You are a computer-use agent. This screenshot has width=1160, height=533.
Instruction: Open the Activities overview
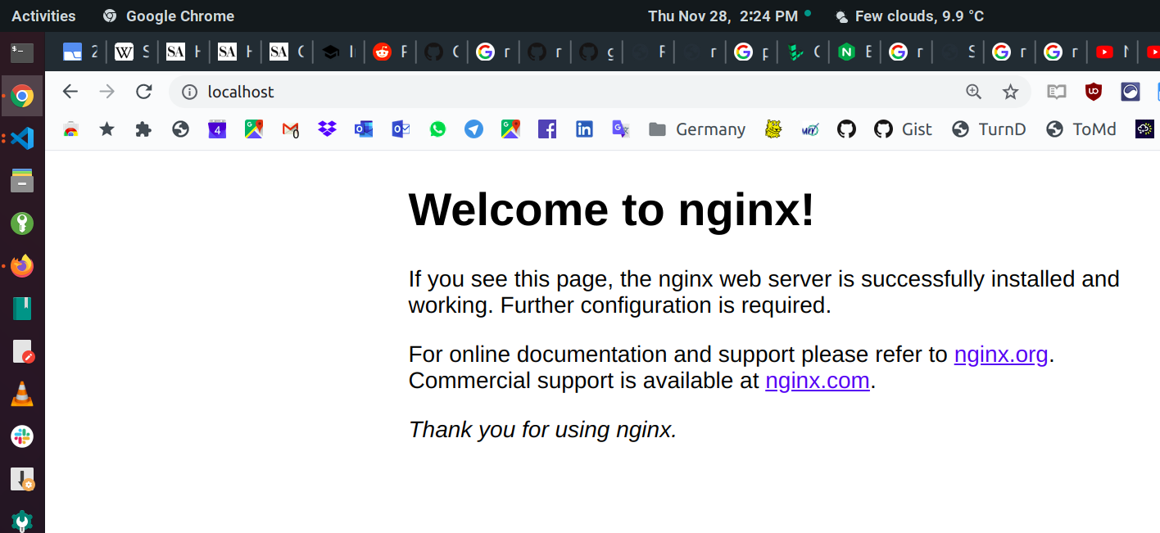coord(43,16)
